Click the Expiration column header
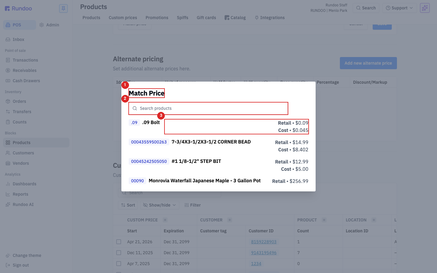The width and height of the screenshot is (437, 273). pyautogui.click(x=174, y=231)
